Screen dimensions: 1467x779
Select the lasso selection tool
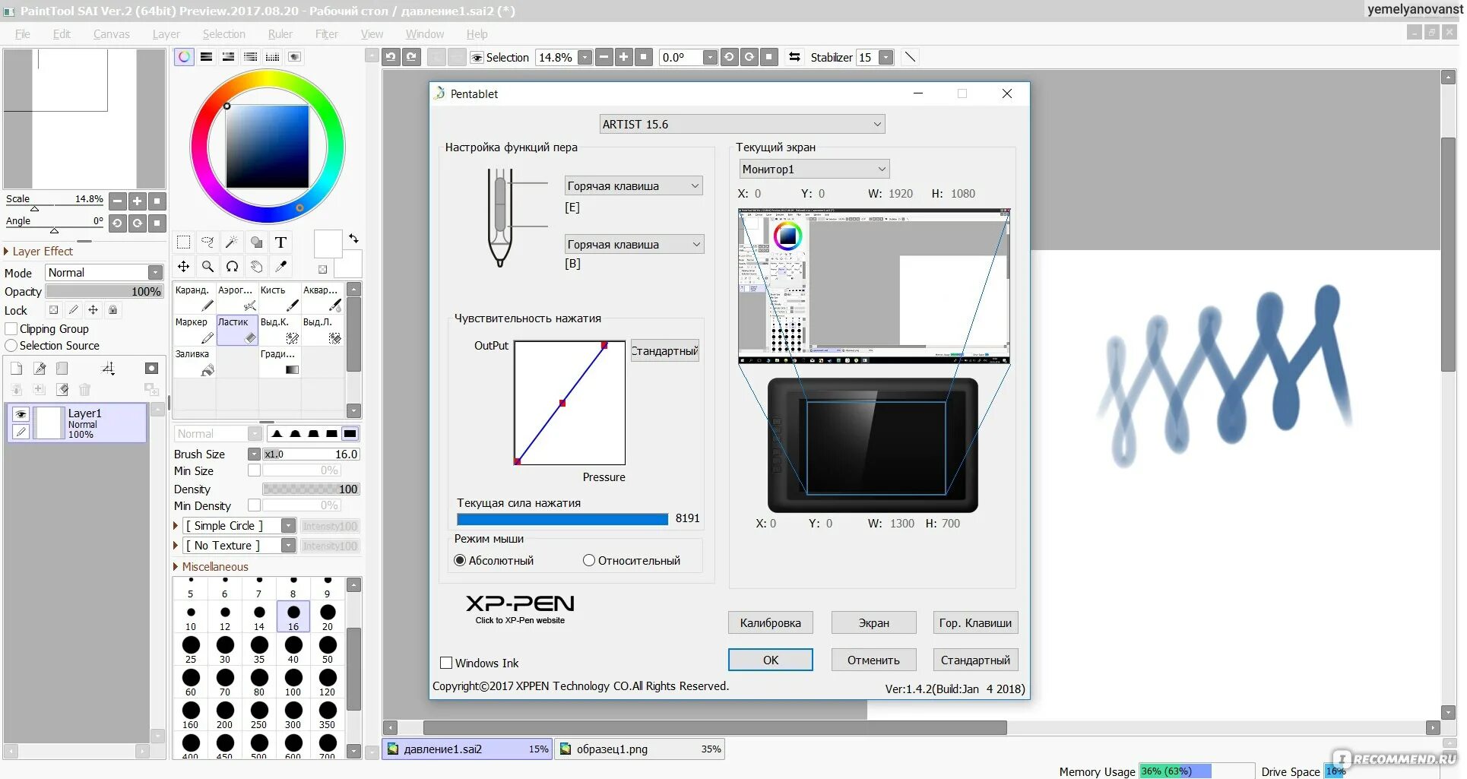click(x=208, y=242)
